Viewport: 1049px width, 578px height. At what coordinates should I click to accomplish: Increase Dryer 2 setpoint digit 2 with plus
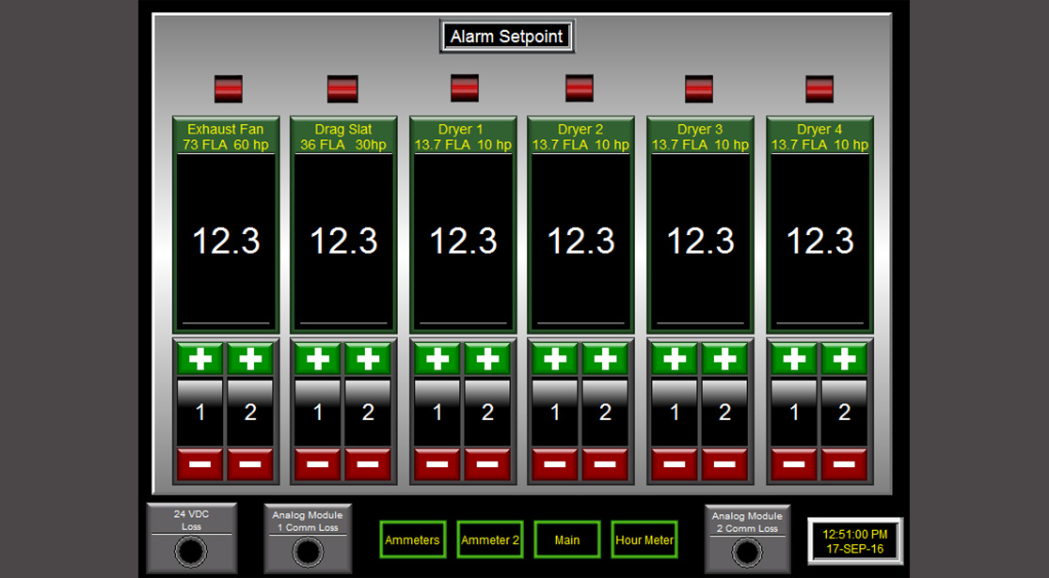(x=606, y=359)
